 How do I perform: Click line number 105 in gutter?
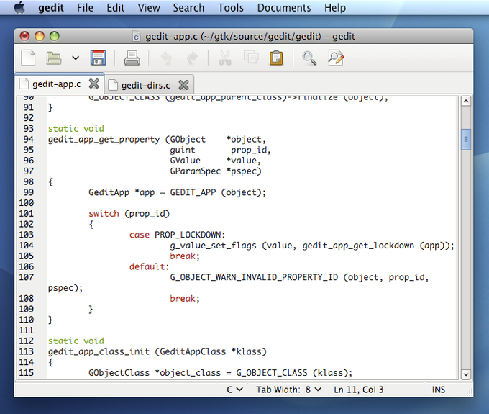coord(26,256)
